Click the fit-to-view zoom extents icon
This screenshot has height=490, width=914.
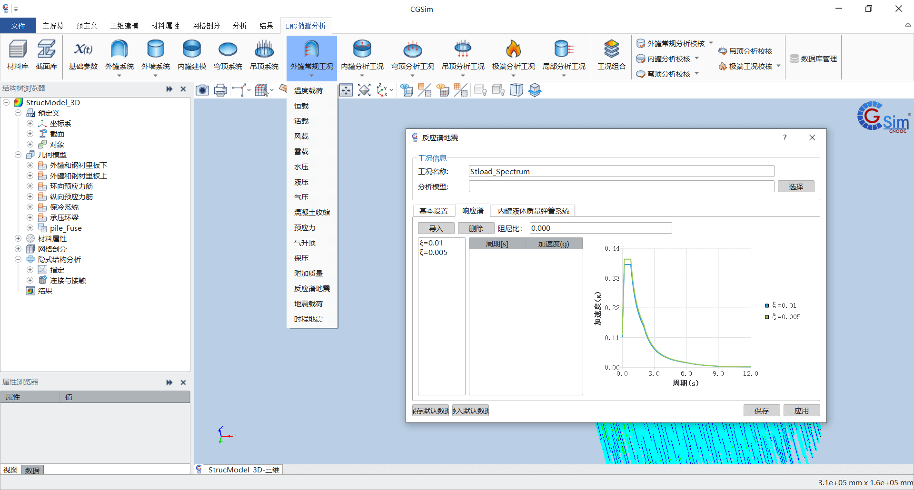364,90
